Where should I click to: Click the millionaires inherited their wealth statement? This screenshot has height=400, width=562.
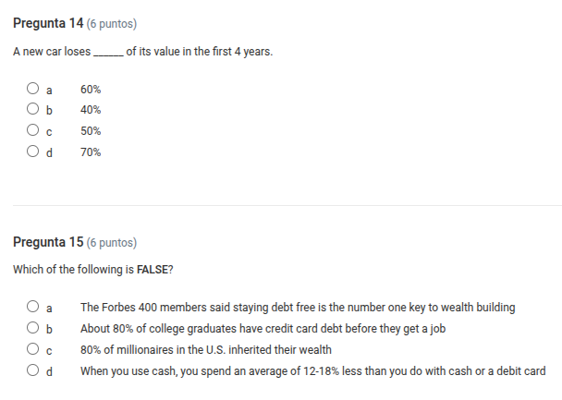pos(206,350)
